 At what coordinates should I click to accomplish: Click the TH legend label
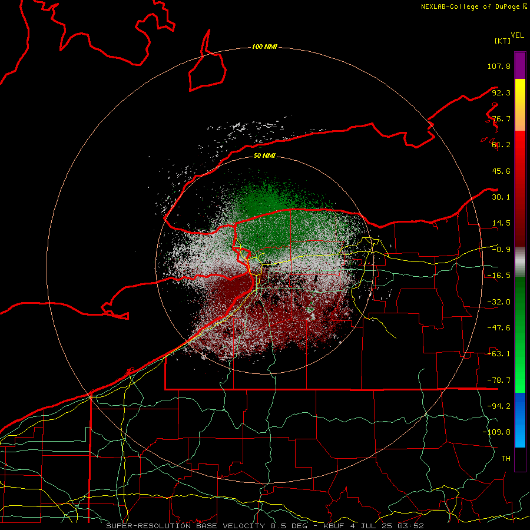(506, 459)
